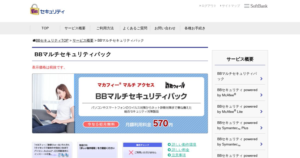Click the 動作チェック status box

click(142, 150)
